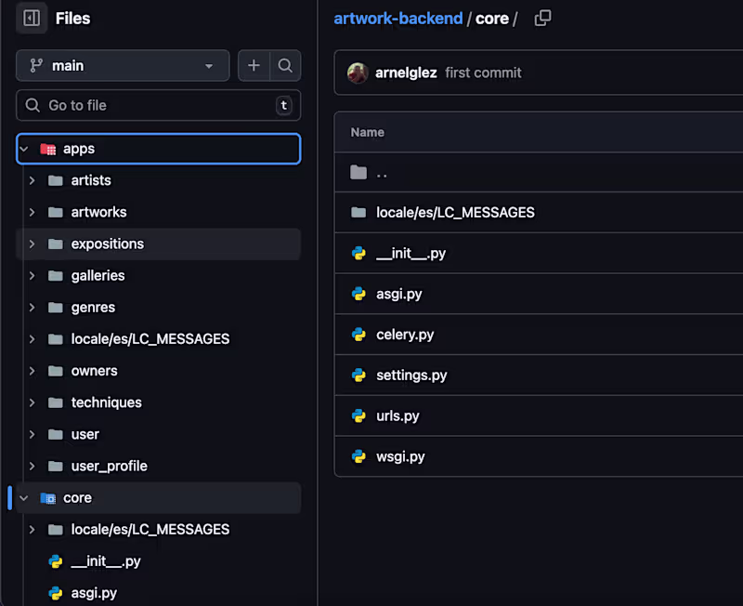Viewport: 743px width, 606px height.
Task: Click the blue core folder icon
Action: tap(48, 498)
